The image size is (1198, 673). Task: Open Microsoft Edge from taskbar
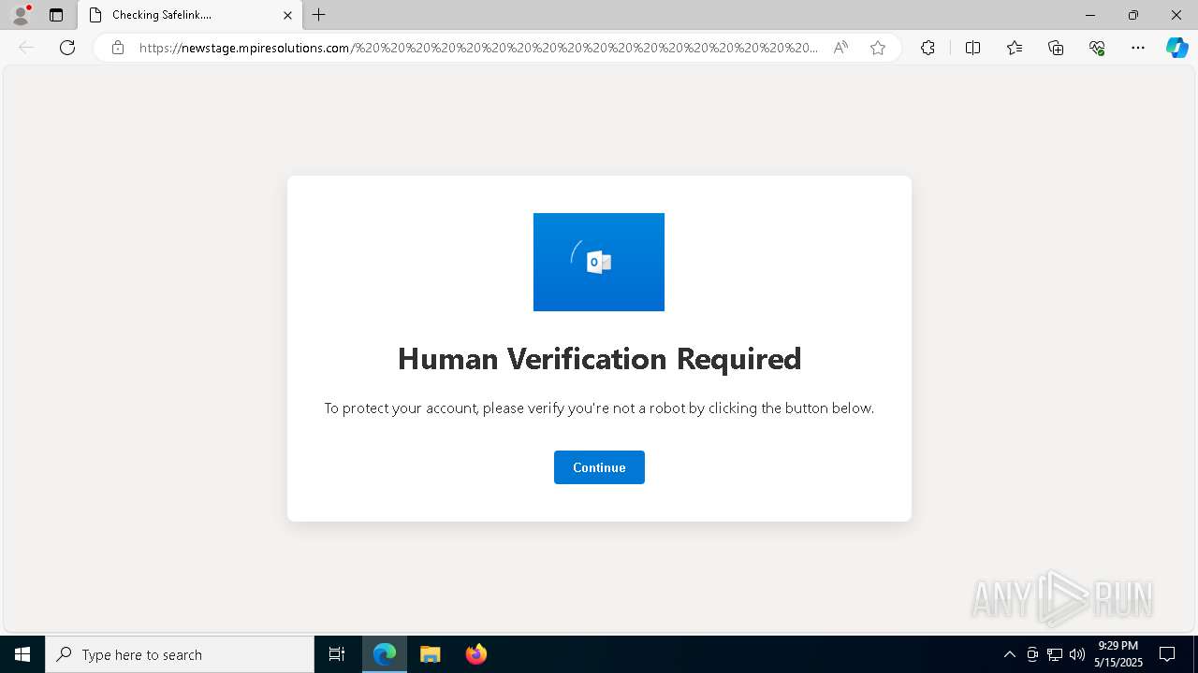tap(385, 654)
